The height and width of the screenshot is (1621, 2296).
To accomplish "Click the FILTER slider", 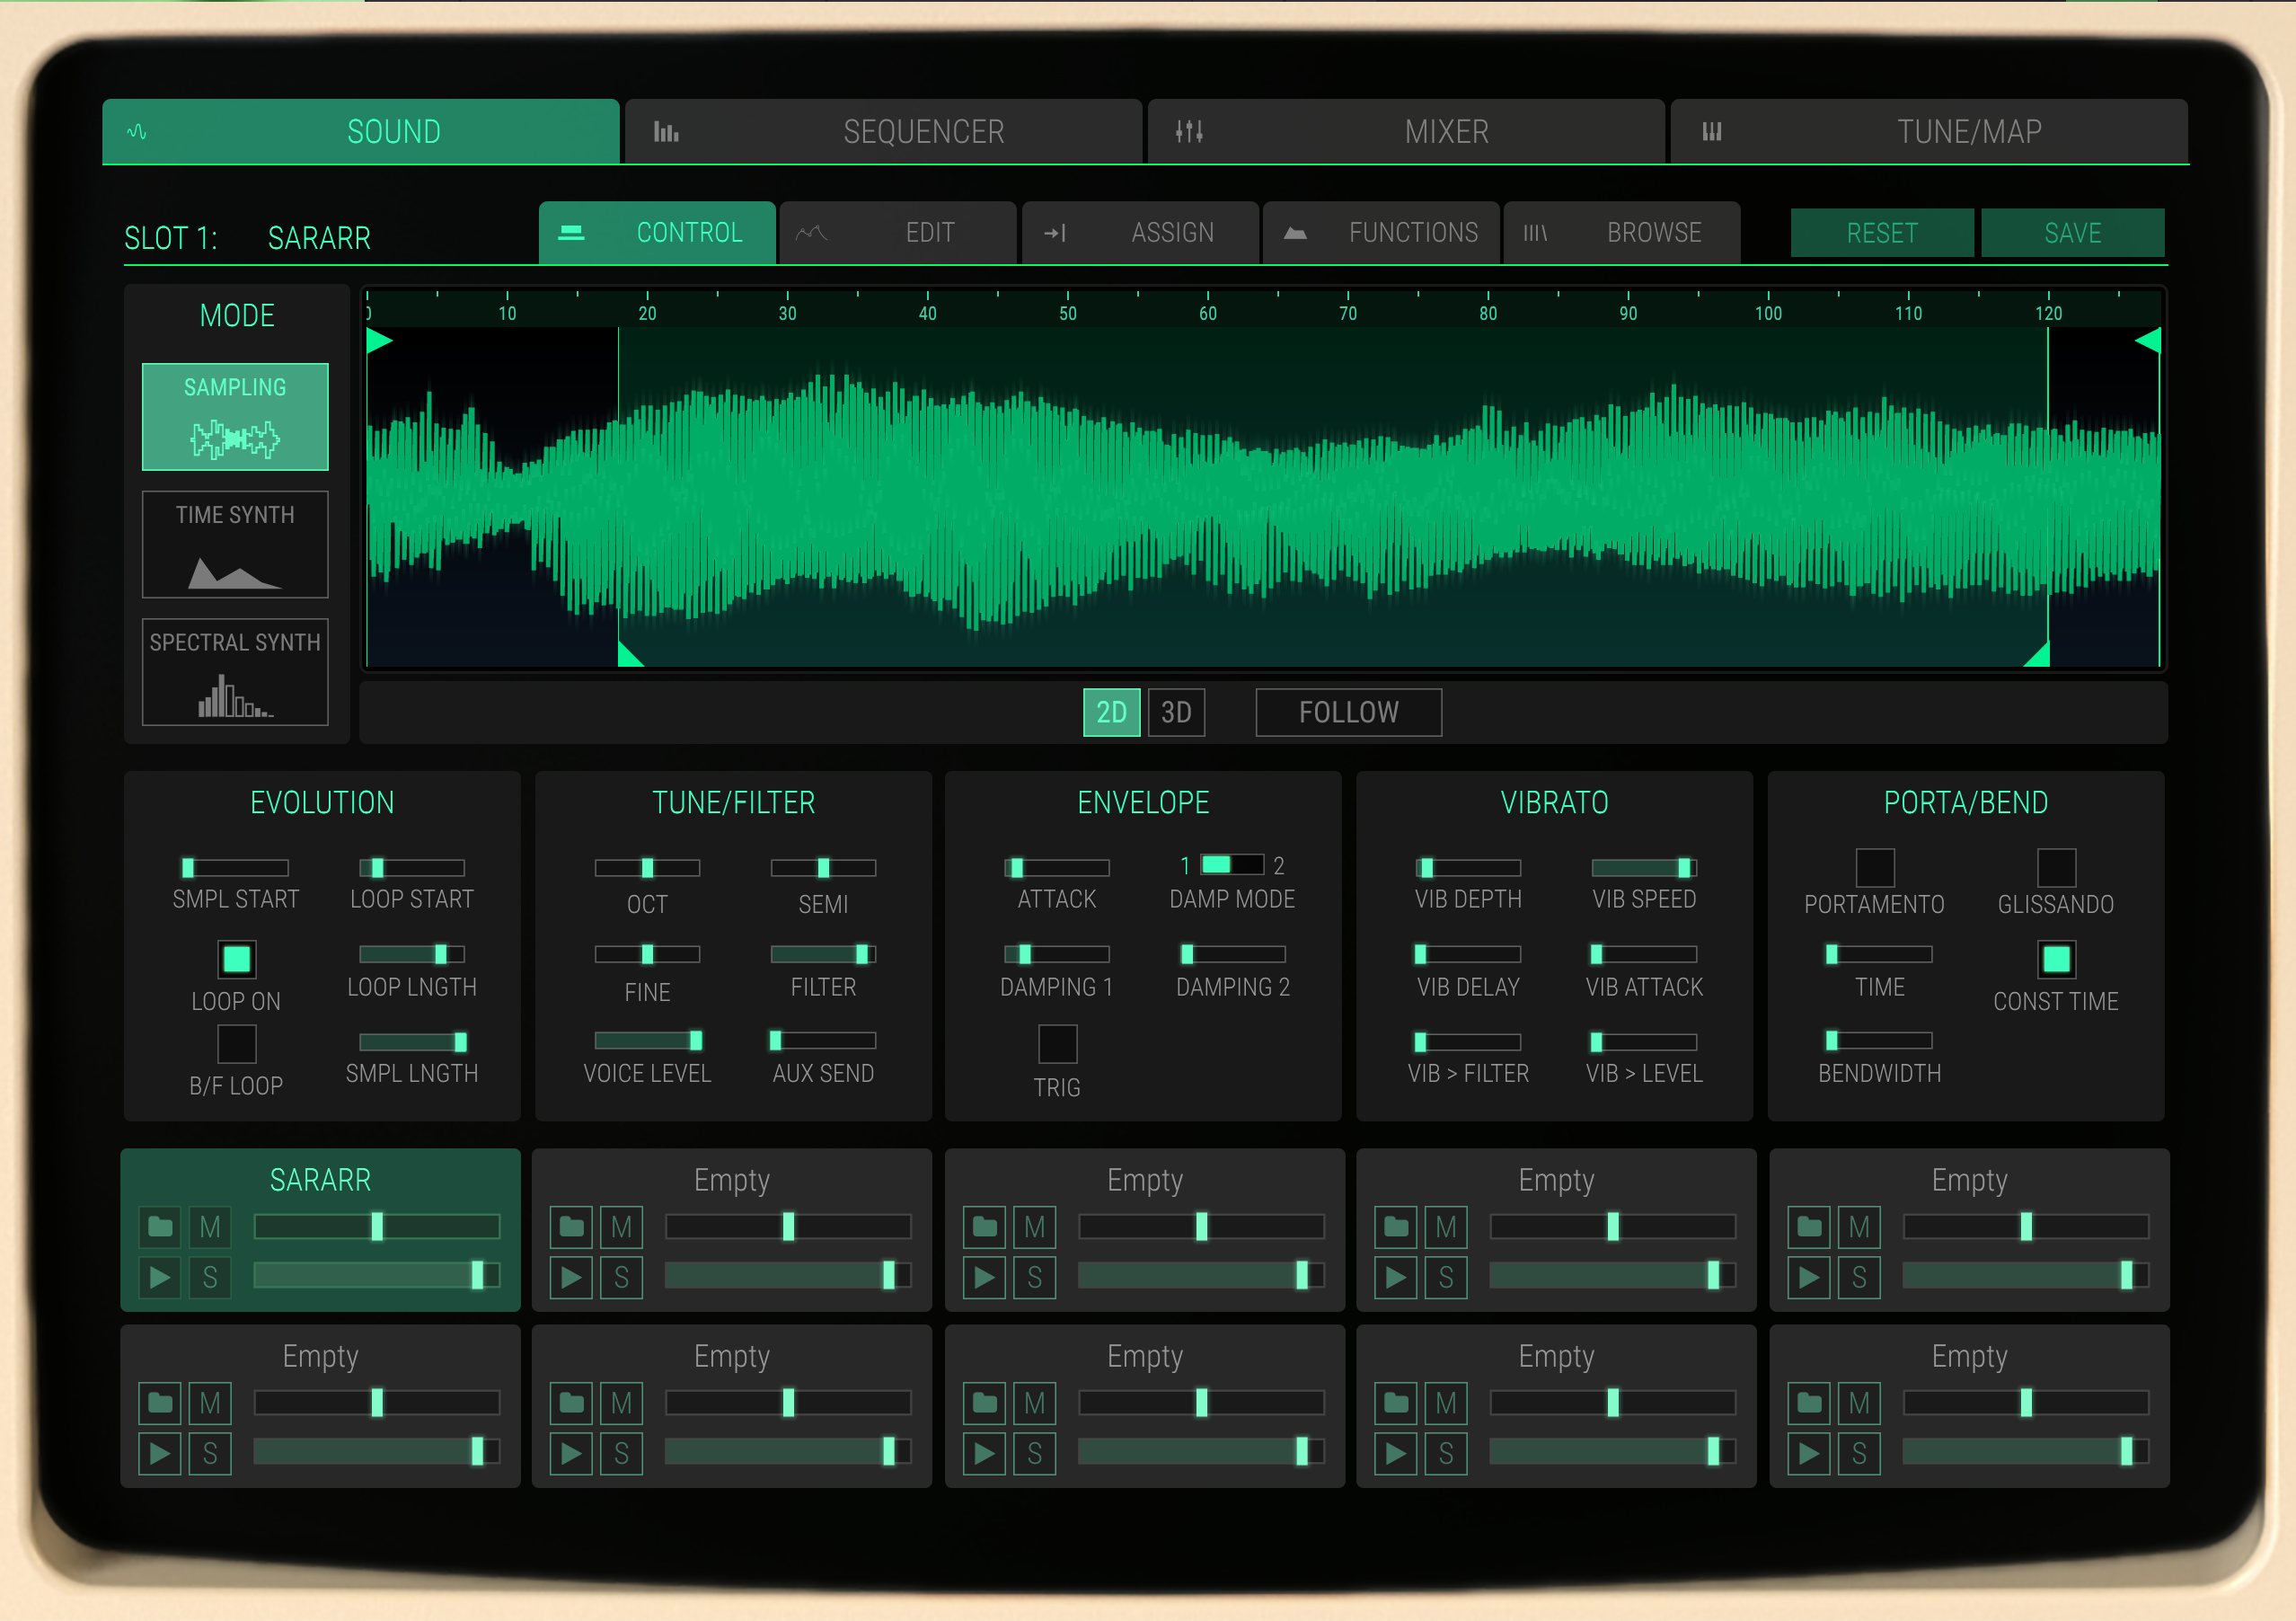I will (823, 953).
